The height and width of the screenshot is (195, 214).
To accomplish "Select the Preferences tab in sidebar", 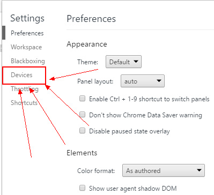I will tap(27, 33).
